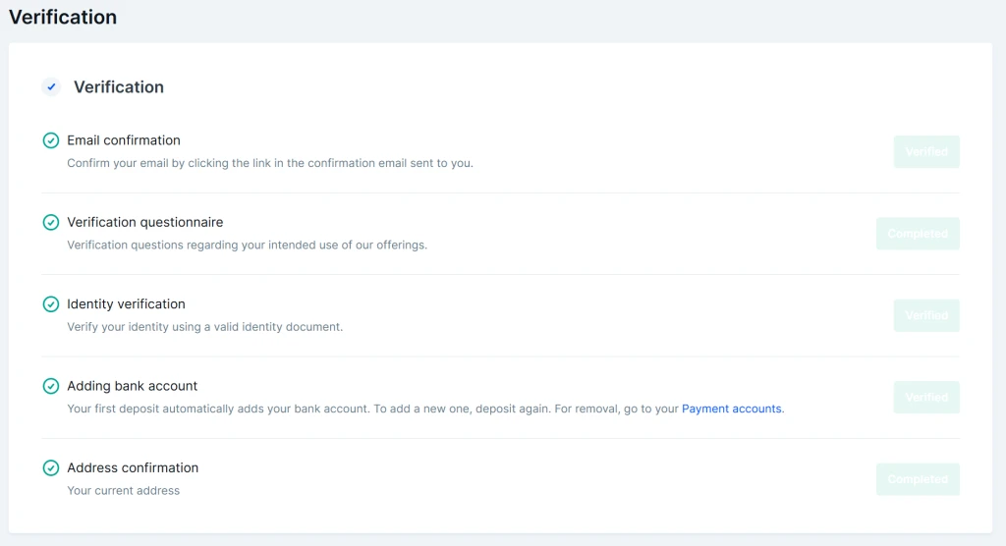Select the Address confirmation row title
This screenshot has width=1006, height=546.
point(133,467)
